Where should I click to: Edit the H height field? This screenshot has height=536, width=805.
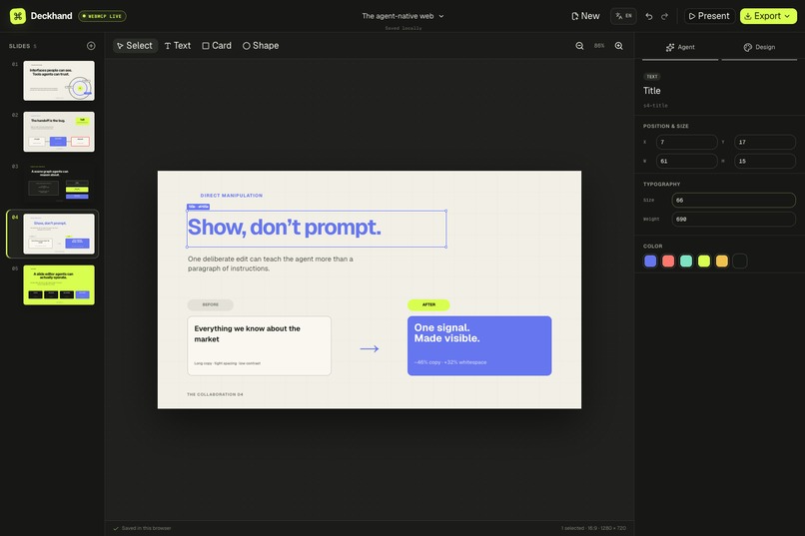point(765,161)
